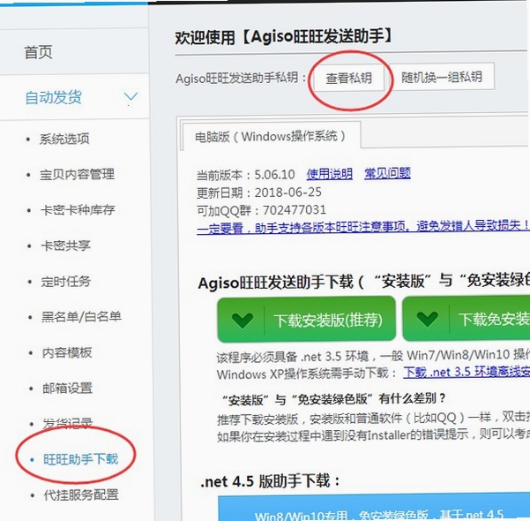Screen dimensions: 530x521
Task: Open 发货记录 sidebar entry
Action: point(68,423)
